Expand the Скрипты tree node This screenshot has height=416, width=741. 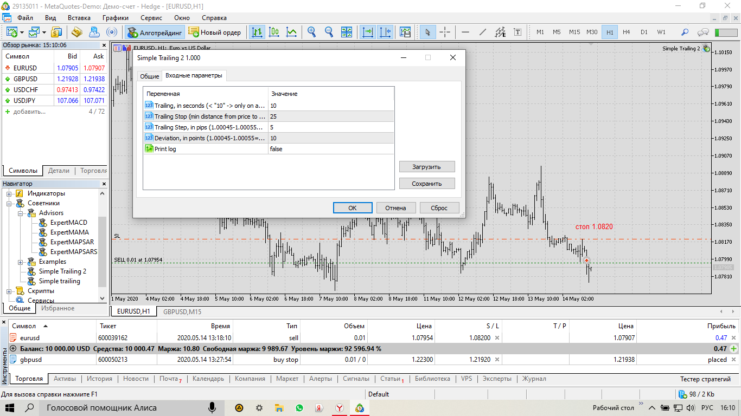9,291
